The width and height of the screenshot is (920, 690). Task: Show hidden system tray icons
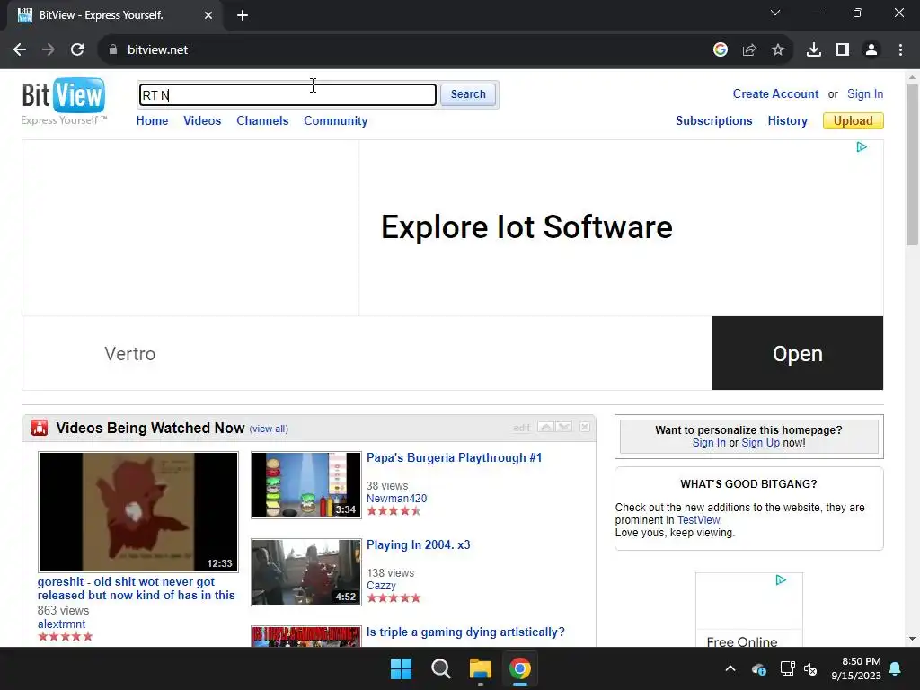(730, 668)
